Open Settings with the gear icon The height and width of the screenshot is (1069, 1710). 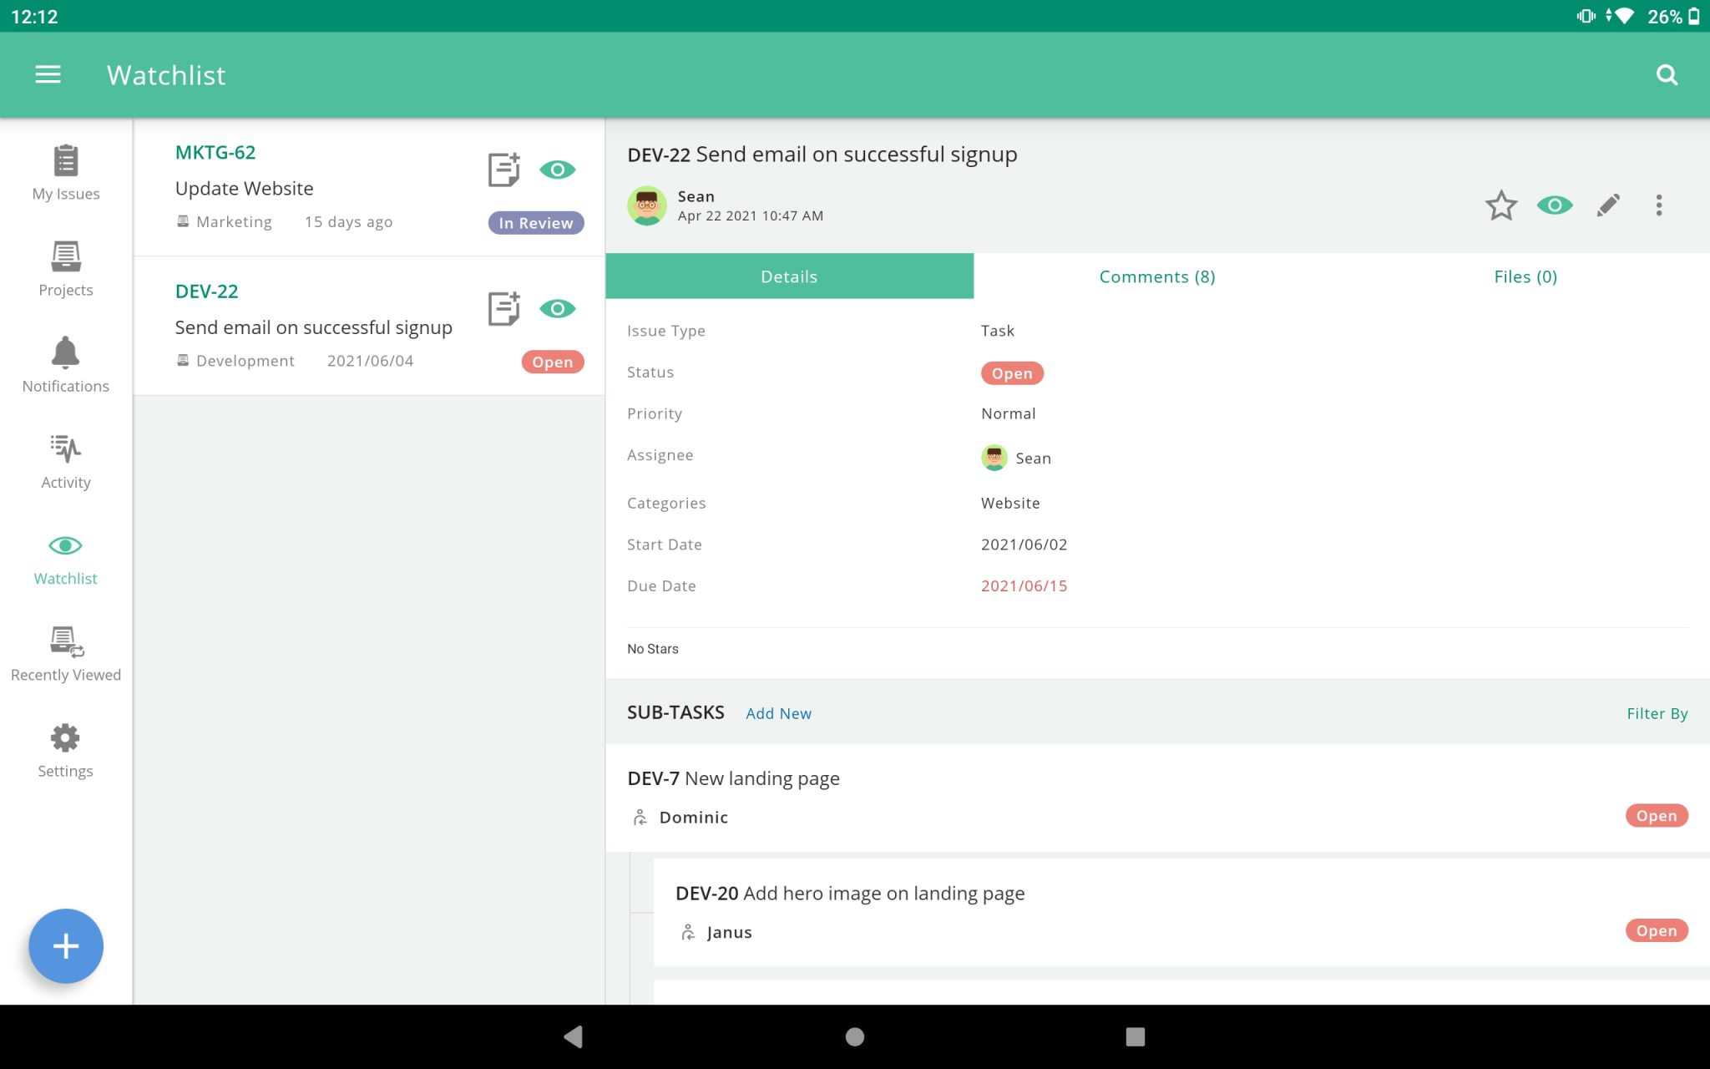(65, 737)
